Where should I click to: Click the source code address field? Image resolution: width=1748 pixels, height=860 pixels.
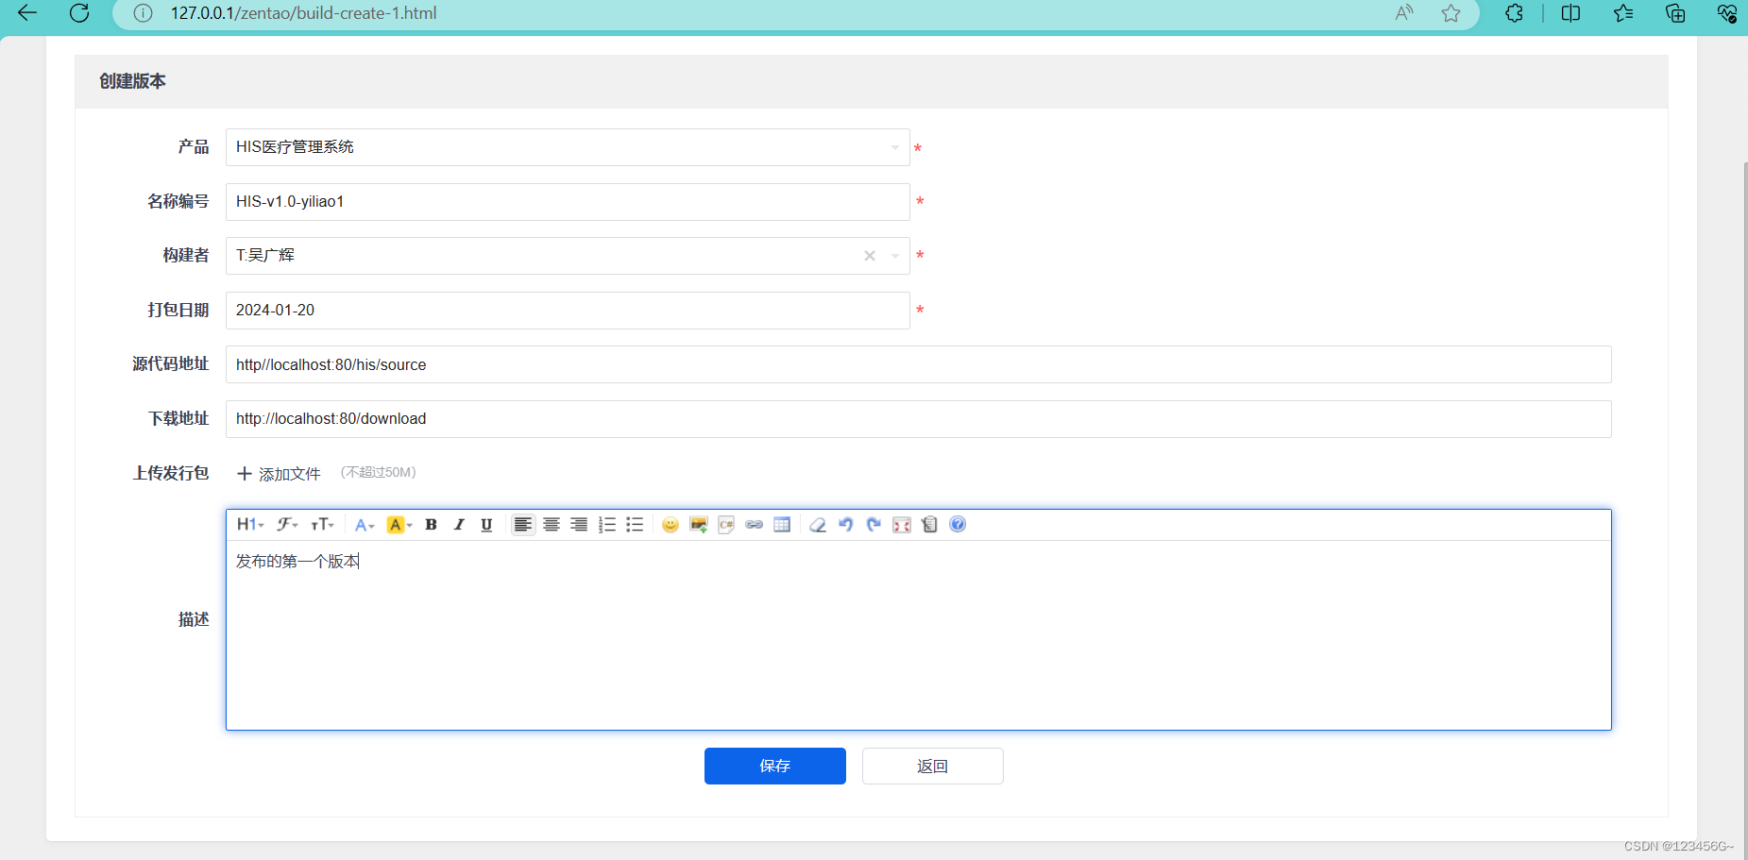pyautogui.click(x=918, y=364)
